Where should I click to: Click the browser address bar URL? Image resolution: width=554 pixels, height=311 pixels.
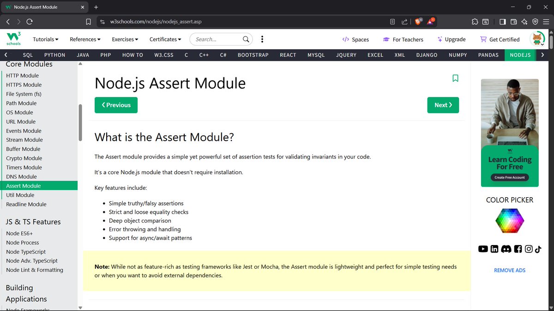click(x=156, y=22)
